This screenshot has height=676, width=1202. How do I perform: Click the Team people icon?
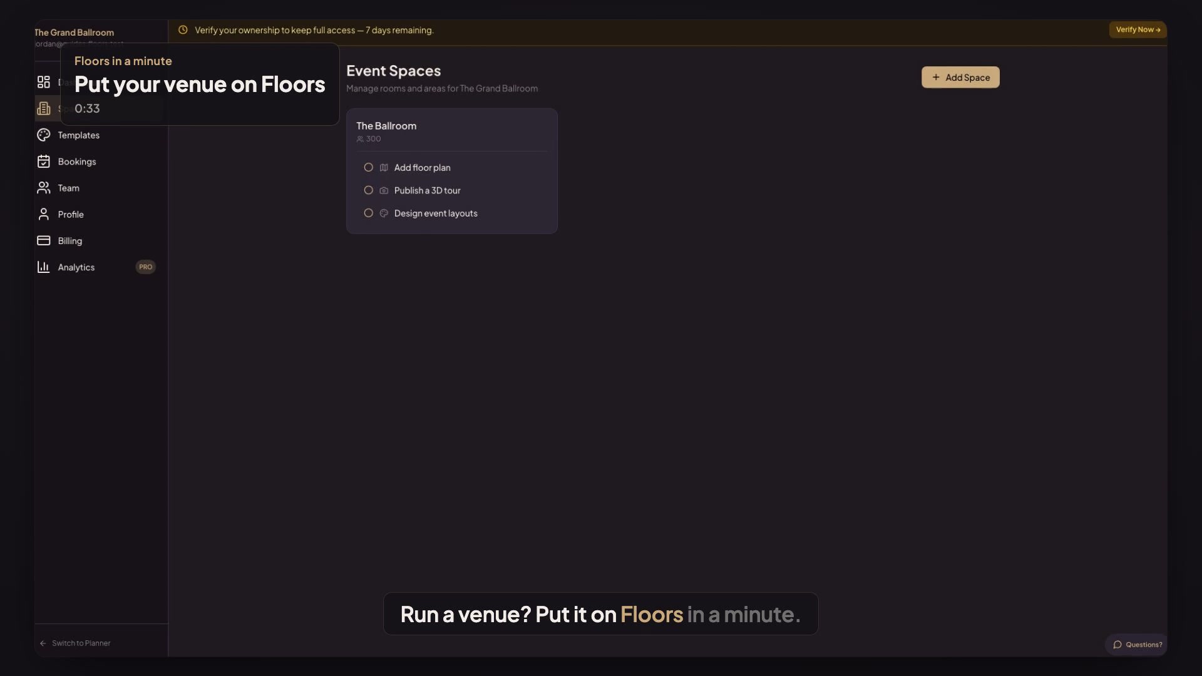(x=43, y=187)
